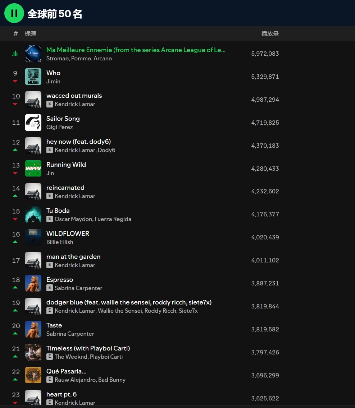355x408 pixels.
Task: Select song title Tu Boda
Action: [x=58, y=211]
